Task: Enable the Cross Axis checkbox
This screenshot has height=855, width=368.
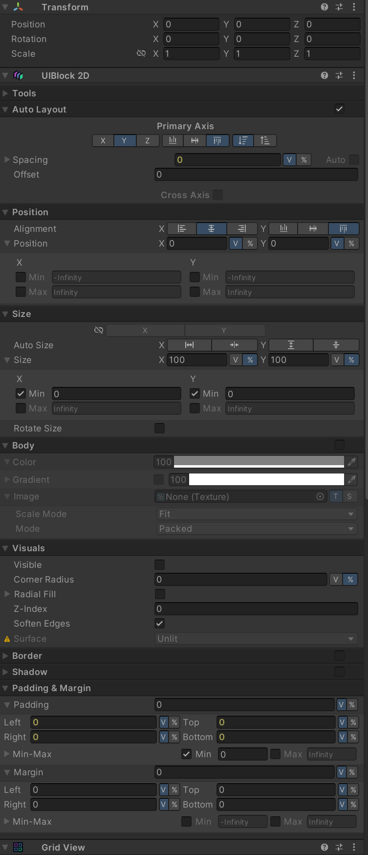Action: 218,195
